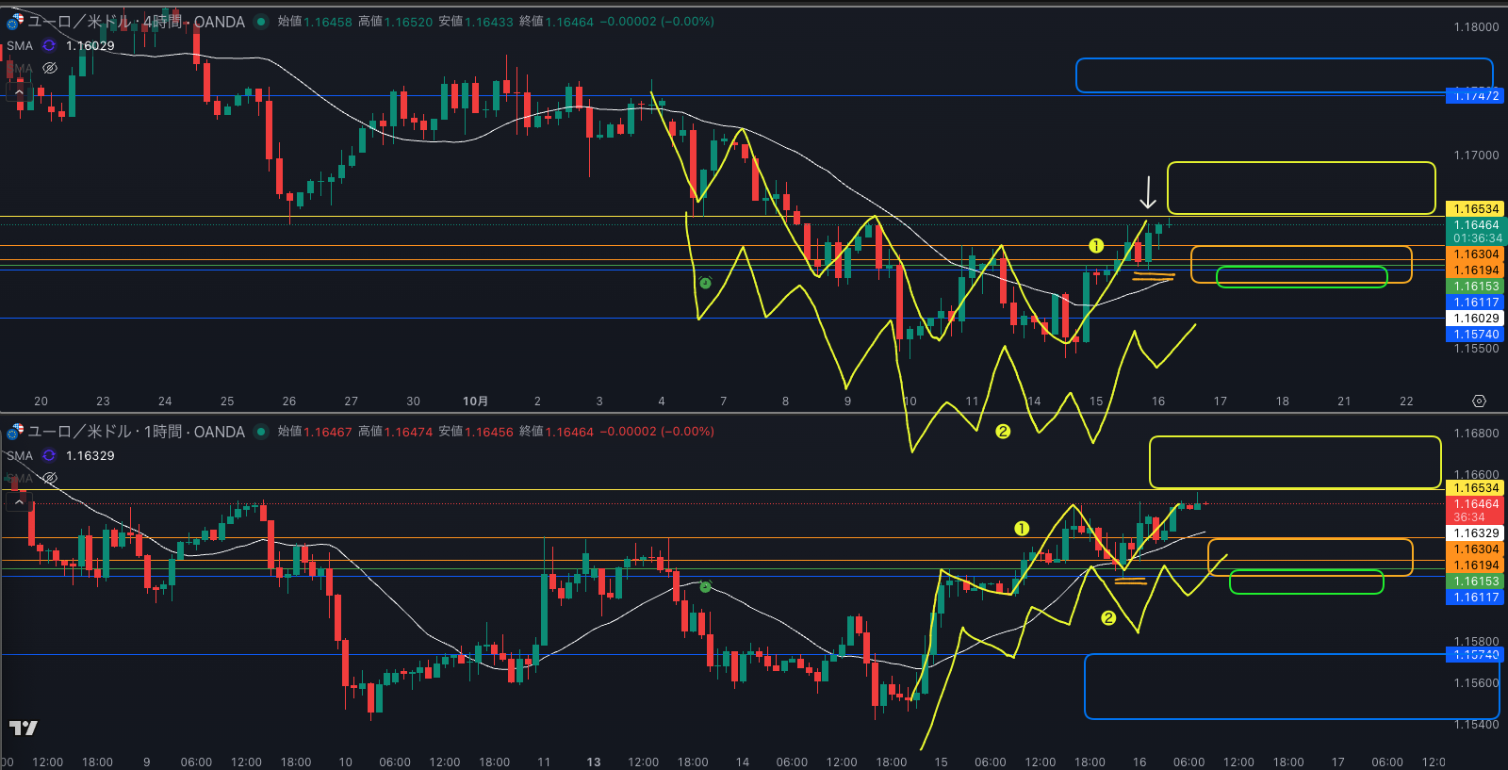This screenshot has width=1508, height=770.
Task: Click SMA refresh icon in 1-hour chart
Action: (x=49, y=455)
